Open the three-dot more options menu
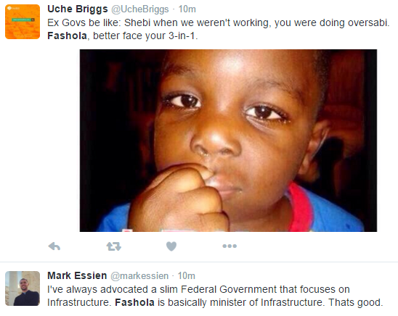 click(x=230, y=246)
